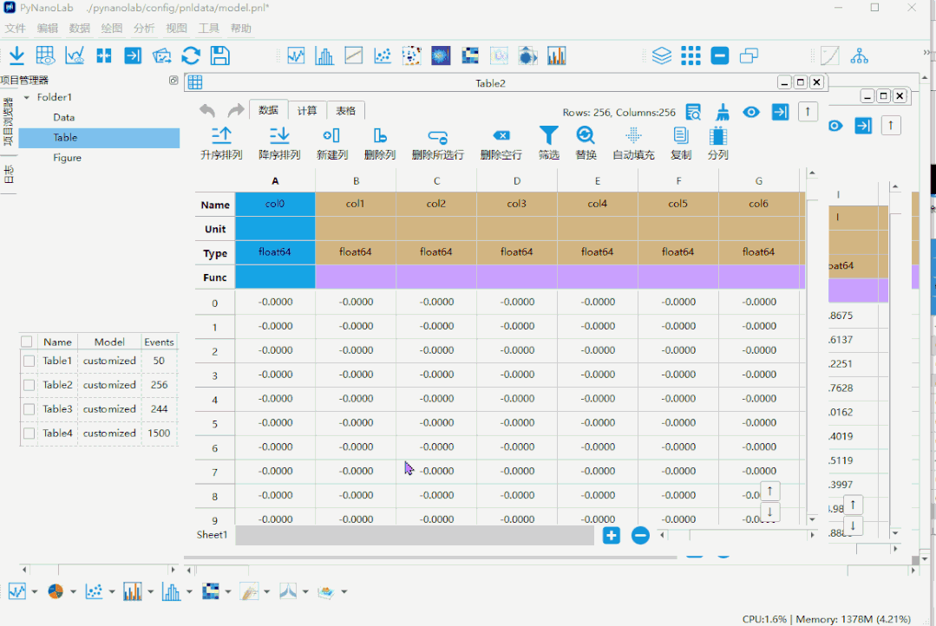Screen dimensions: 936x626
Task: Click the filter 筛选 funnel icon
Action: point(548,135)
